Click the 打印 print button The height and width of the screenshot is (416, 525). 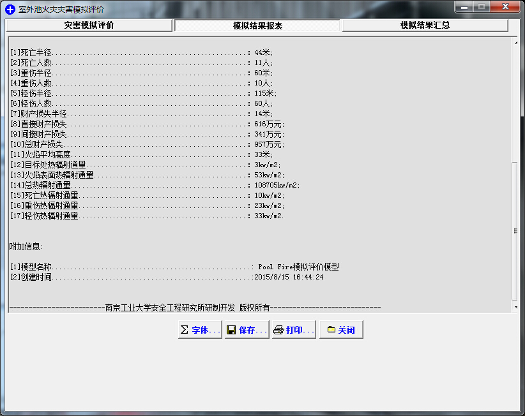294,330
